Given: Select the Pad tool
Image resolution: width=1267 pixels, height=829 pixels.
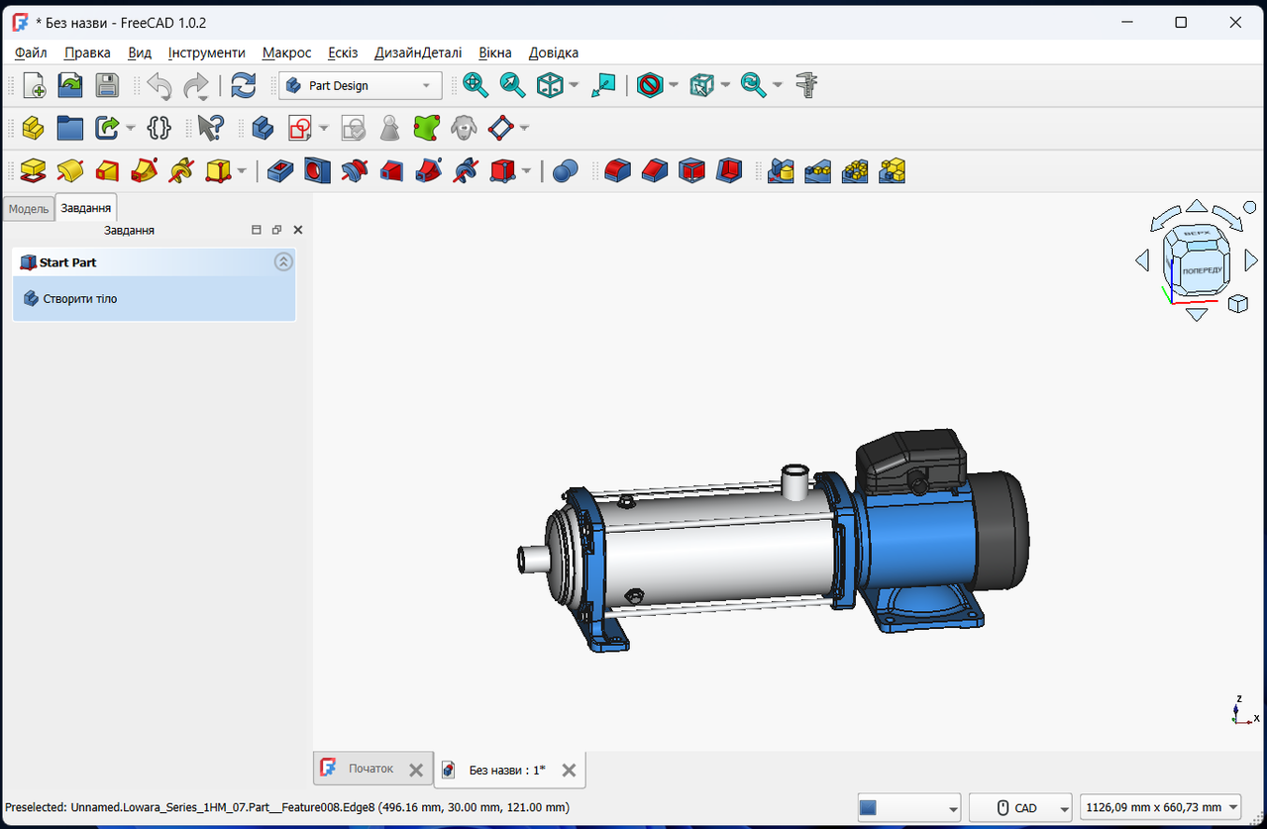Looking at the screenshot, I should tap(34, 171).
